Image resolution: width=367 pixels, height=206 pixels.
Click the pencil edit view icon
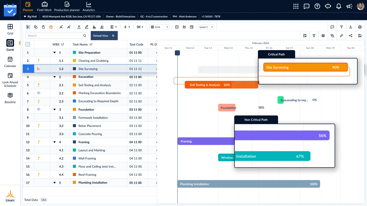tap(342, 36)
